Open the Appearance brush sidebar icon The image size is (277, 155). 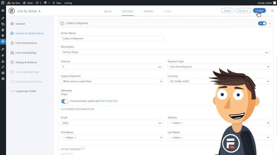[3, 50]
